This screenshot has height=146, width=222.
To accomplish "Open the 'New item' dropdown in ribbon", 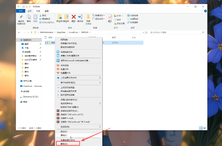I will pyautogui.click(x=99, y=15).
